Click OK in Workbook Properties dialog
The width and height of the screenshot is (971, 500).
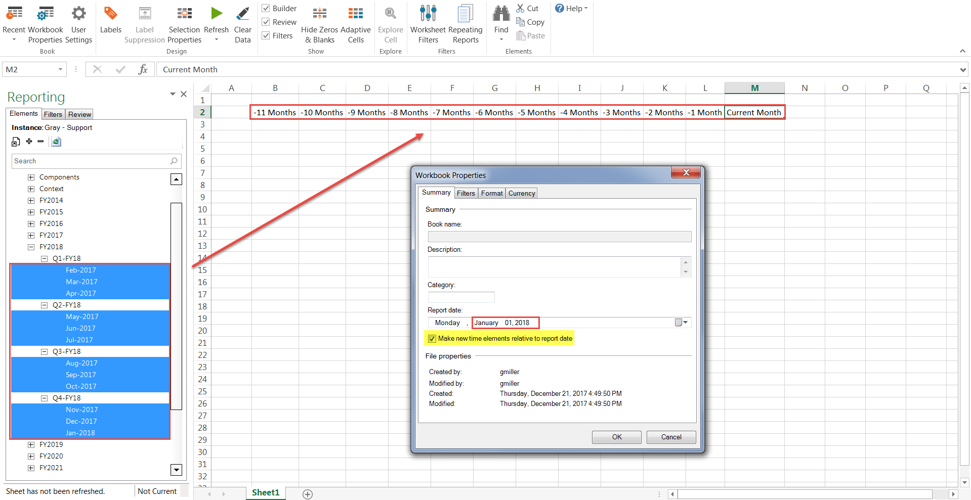pos(617,437)
